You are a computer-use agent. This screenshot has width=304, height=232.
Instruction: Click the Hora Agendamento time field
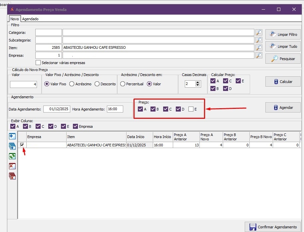click(x=115, y=109)
